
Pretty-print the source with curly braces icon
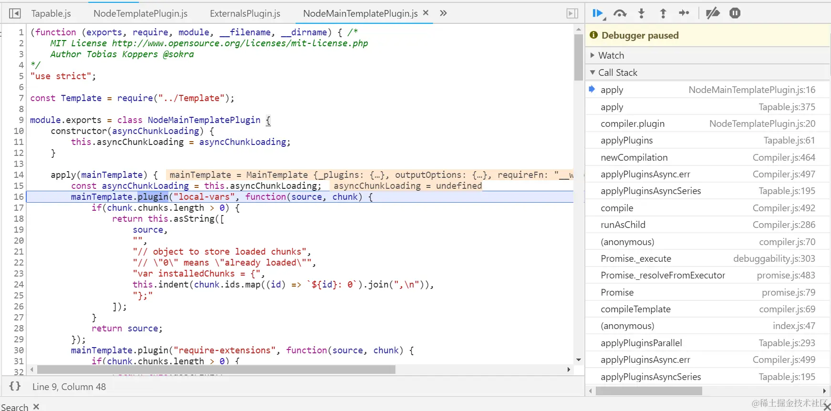click(15, 386)
